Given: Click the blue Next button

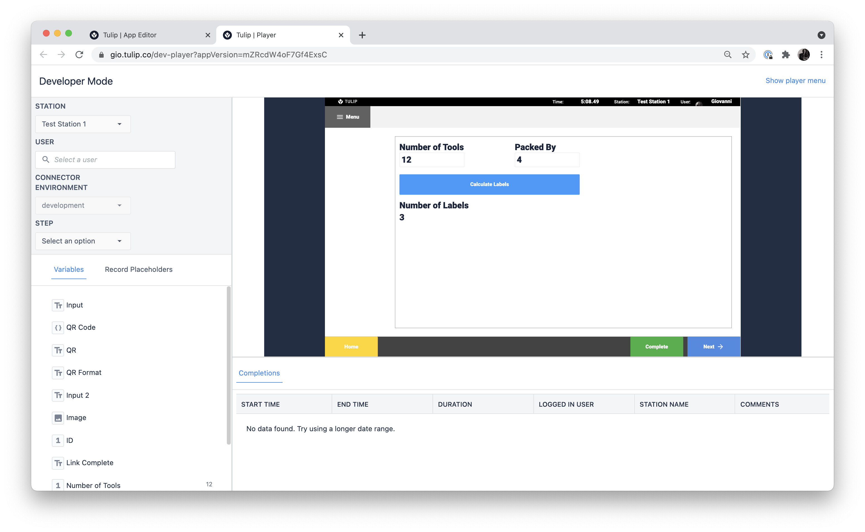Looking at the screenshot, I should [x=713, y=346].
